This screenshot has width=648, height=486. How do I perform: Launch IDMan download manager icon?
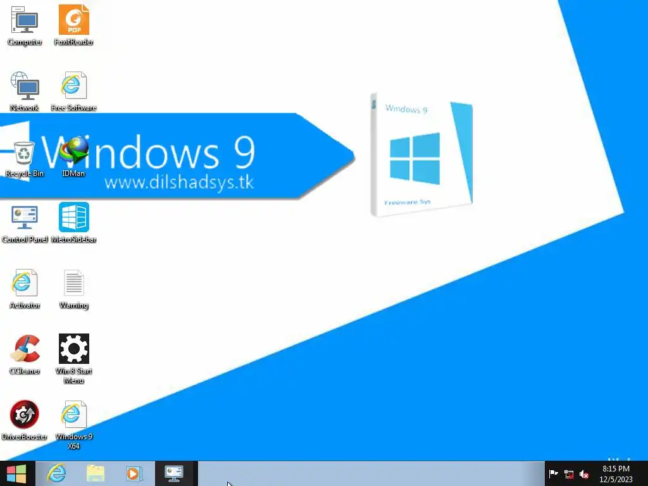tap(73, 157)
